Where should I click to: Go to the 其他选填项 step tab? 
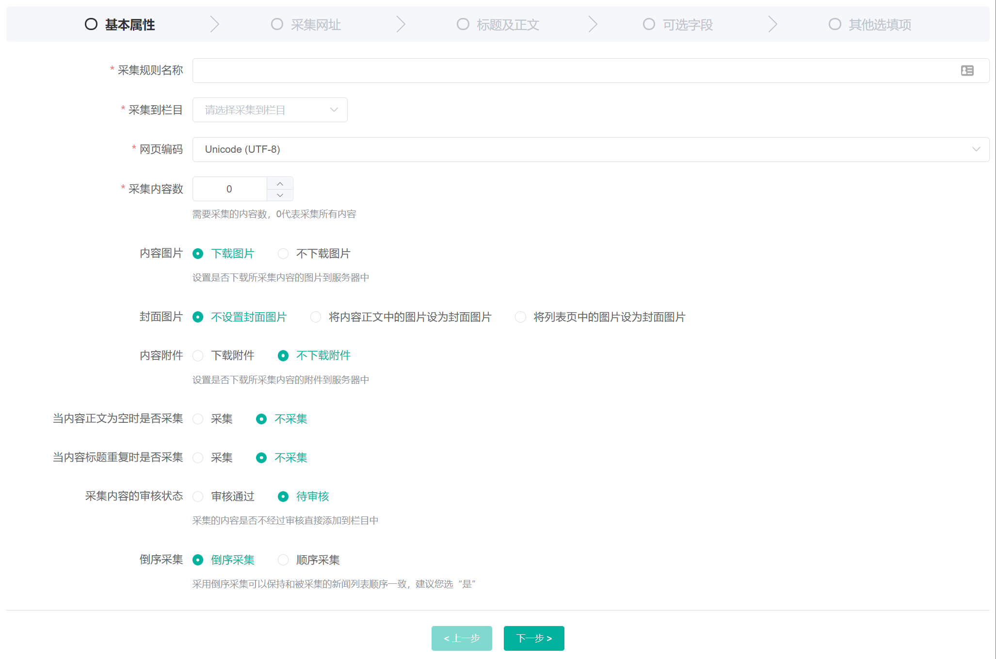coord(879,25)
